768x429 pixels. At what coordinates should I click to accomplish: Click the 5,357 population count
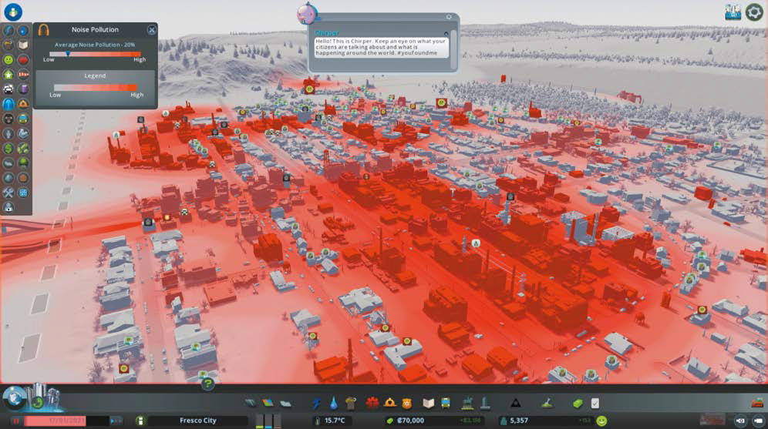(519, 421)
